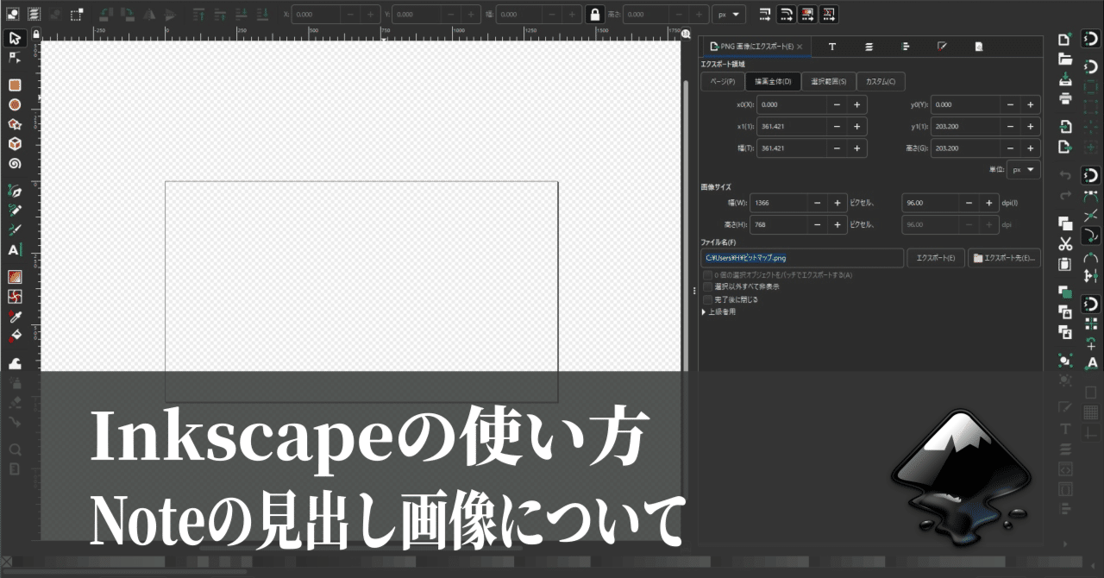Increase 幅(W) width with the plus stepper
The height and width of the screenshot is (578, 1104).
click(836, 203)
